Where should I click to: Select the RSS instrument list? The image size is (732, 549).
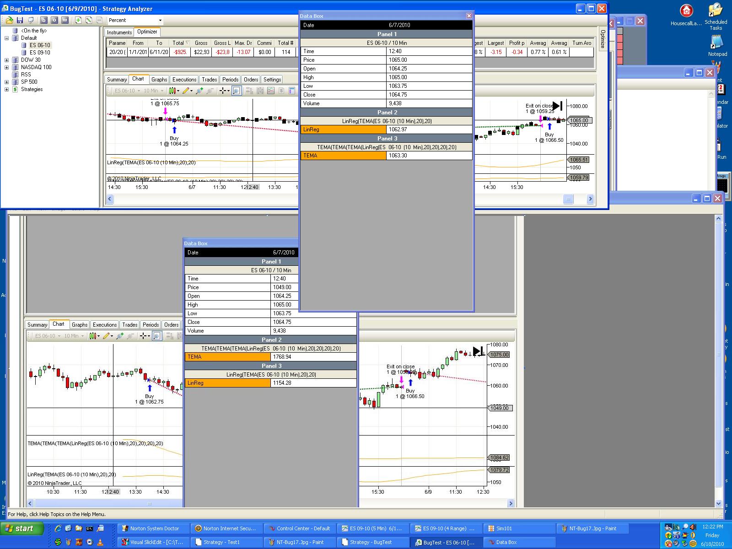click(26, 75)
